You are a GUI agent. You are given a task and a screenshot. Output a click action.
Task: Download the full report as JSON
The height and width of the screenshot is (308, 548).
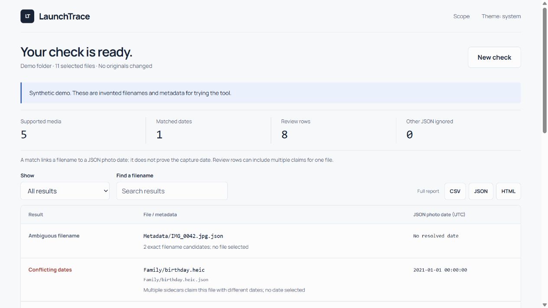coord(481,191)
